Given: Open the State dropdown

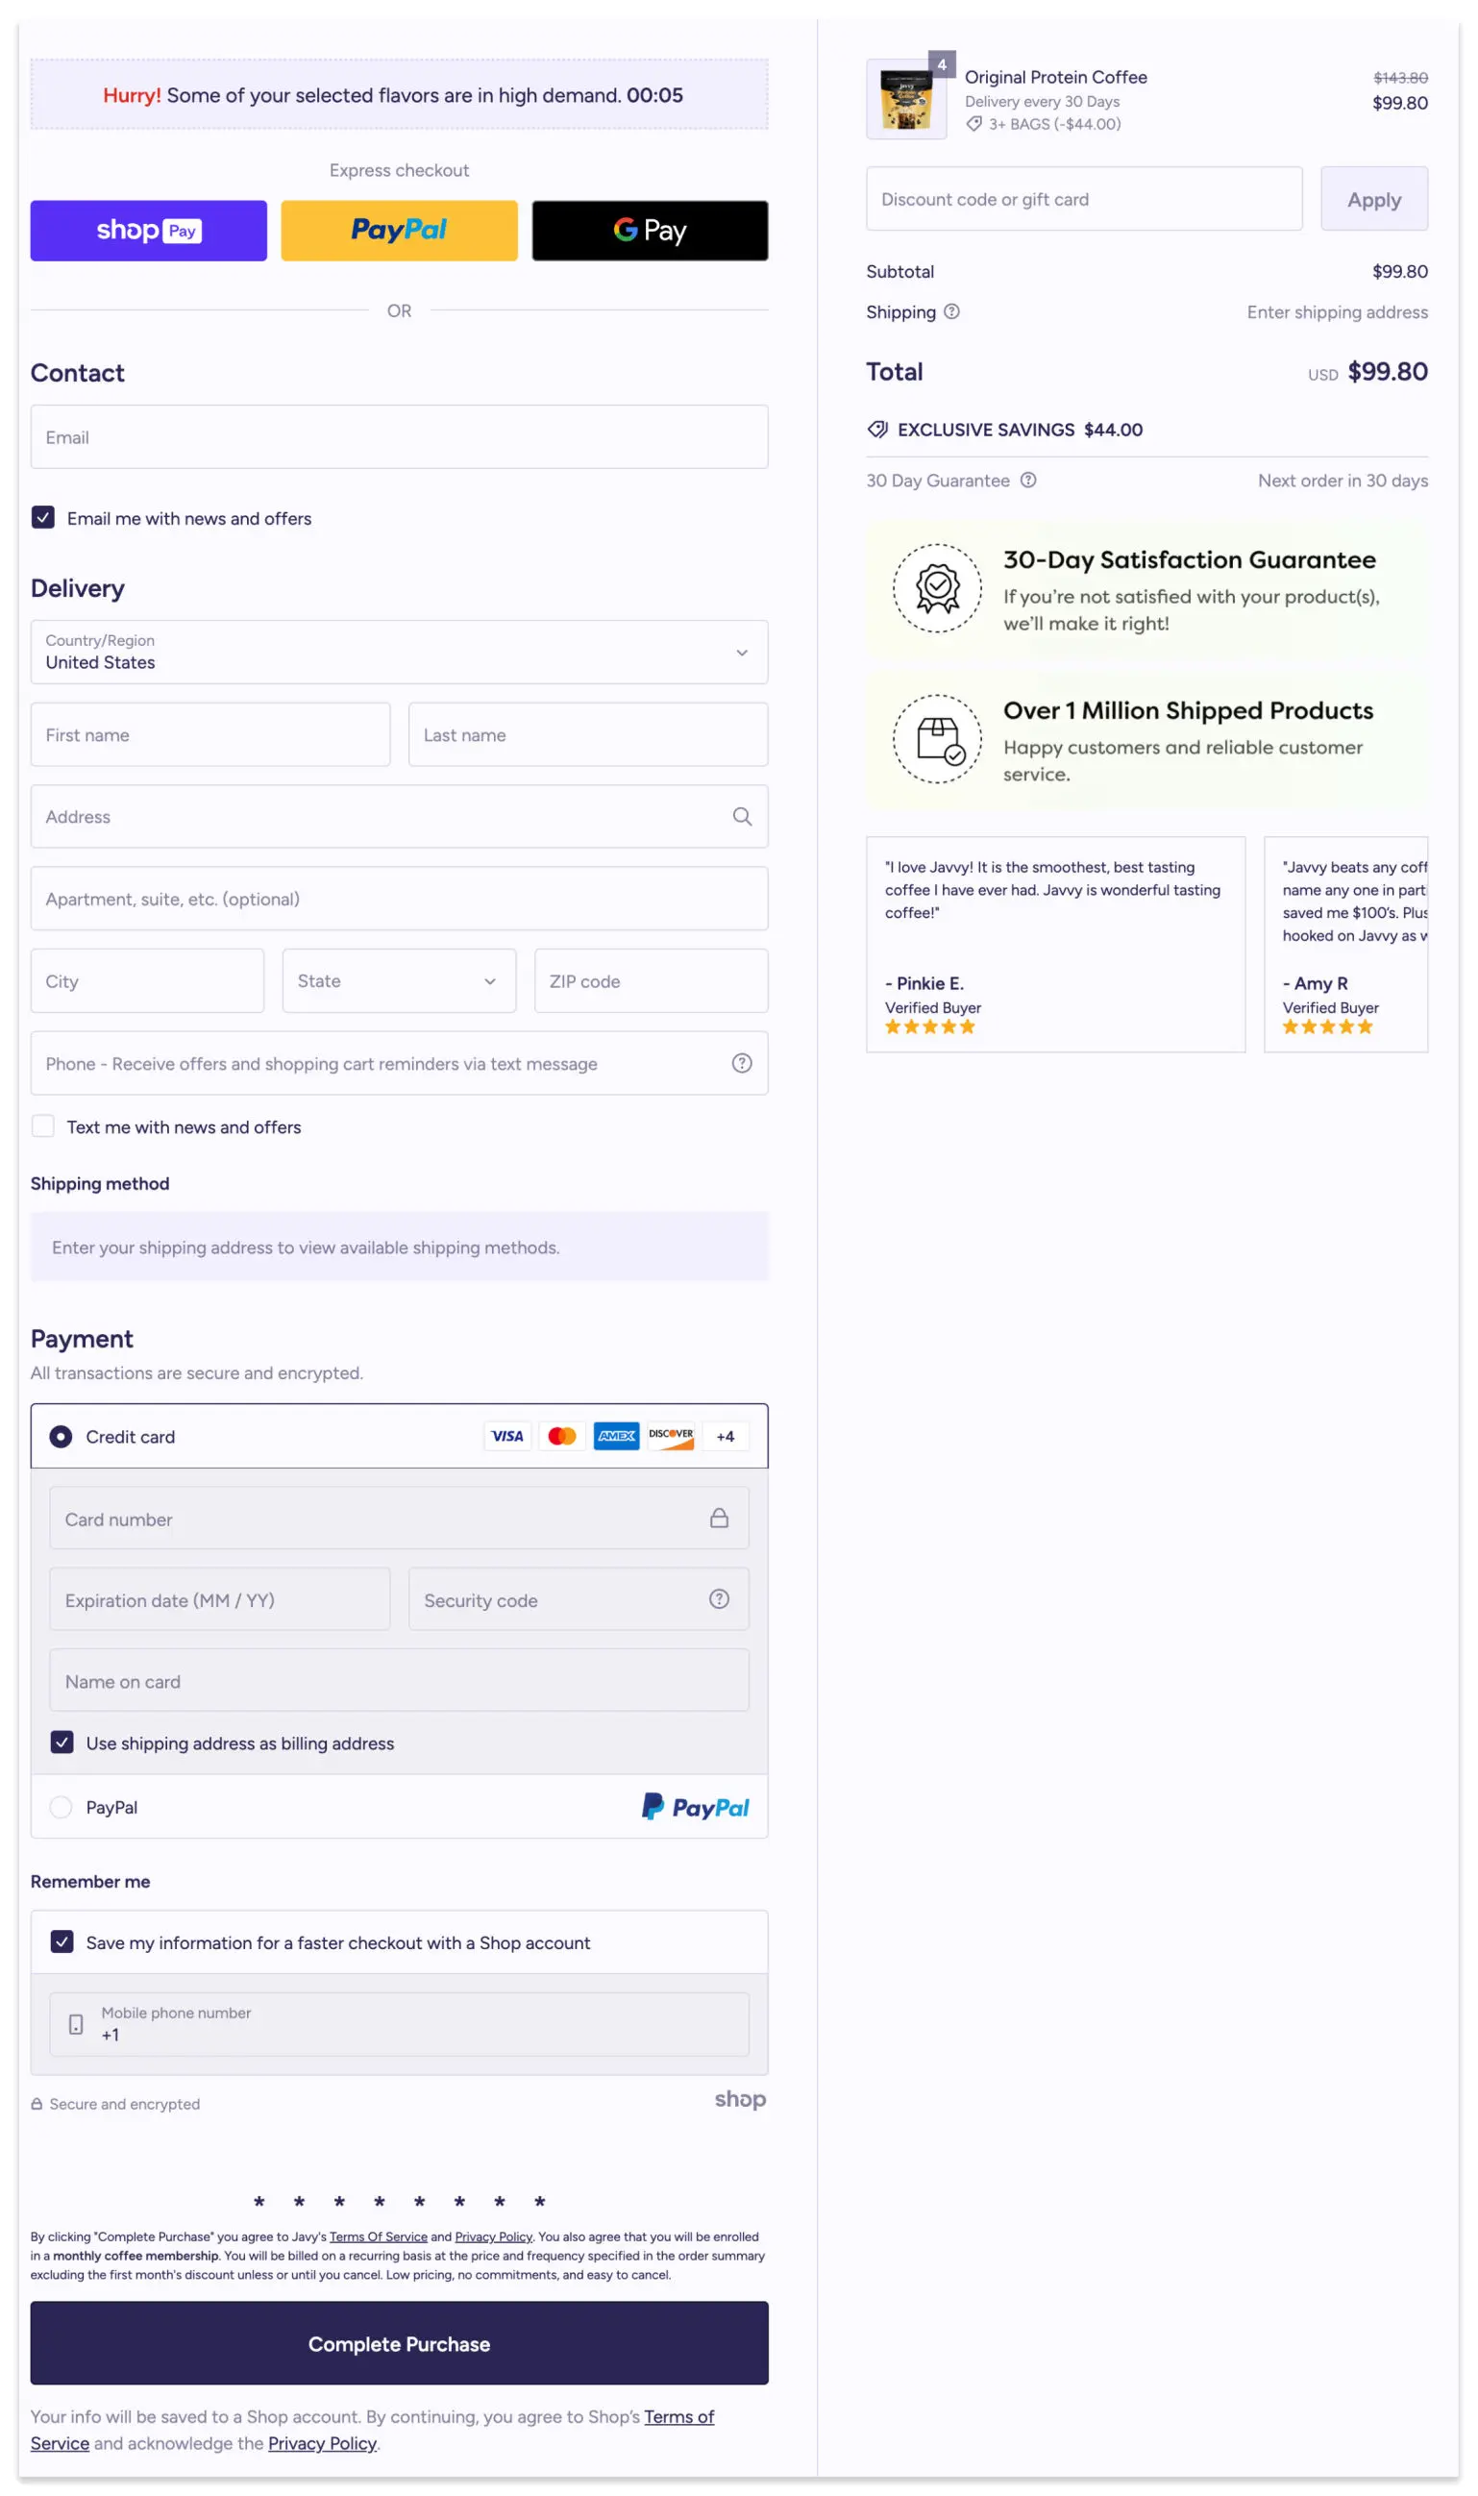Looking at the screenshot, I should pos(400,981).
